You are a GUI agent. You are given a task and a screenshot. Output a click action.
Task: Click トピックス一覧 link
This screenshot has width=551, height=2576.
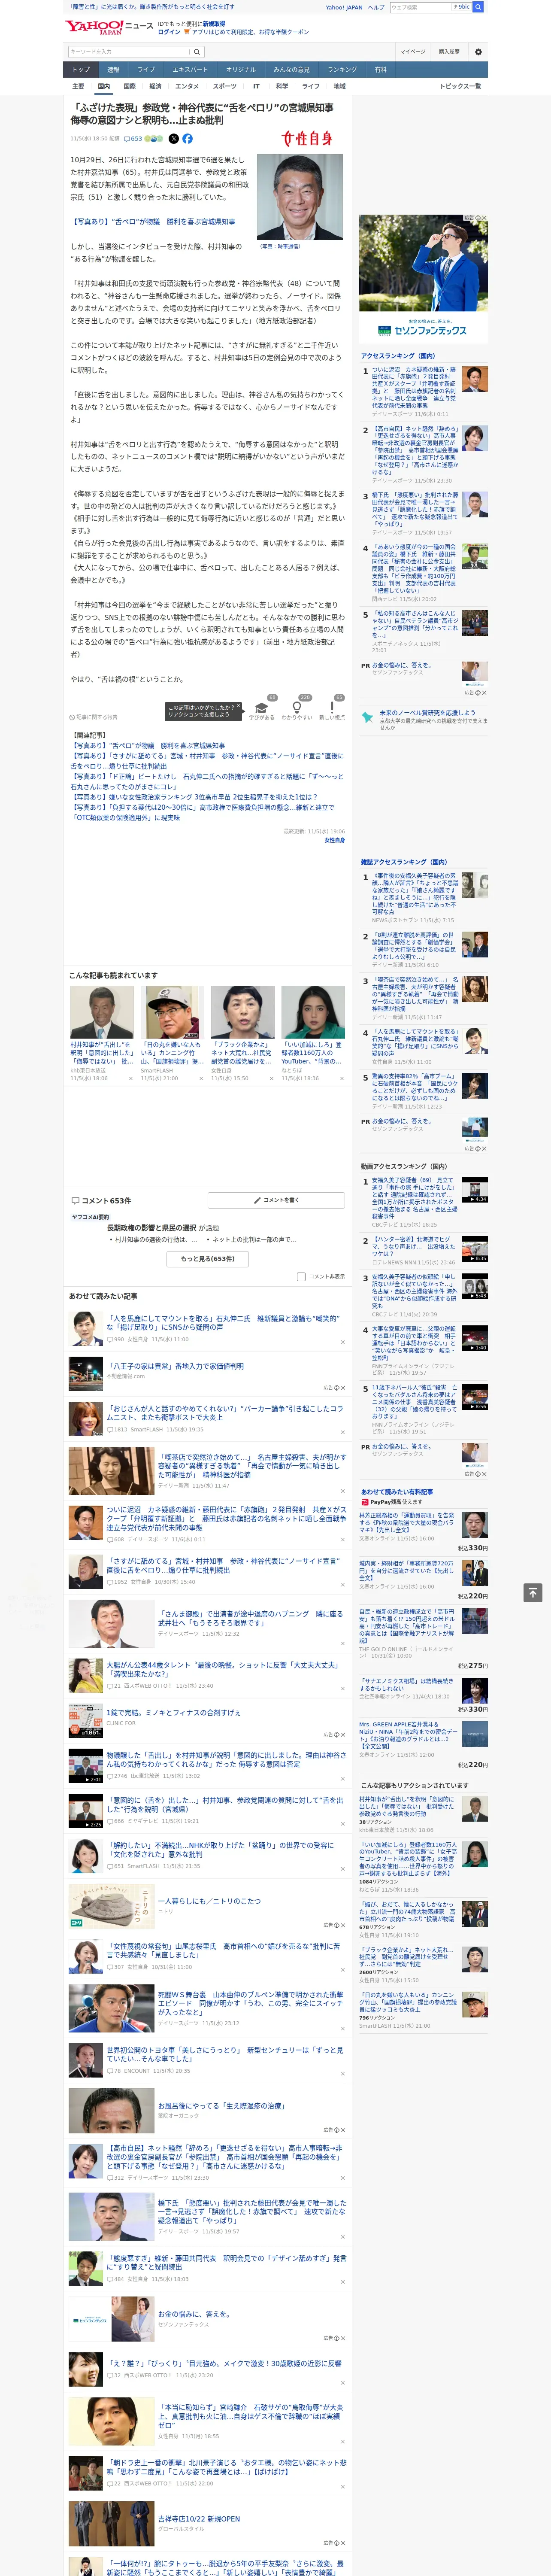(x=460, y=86)
